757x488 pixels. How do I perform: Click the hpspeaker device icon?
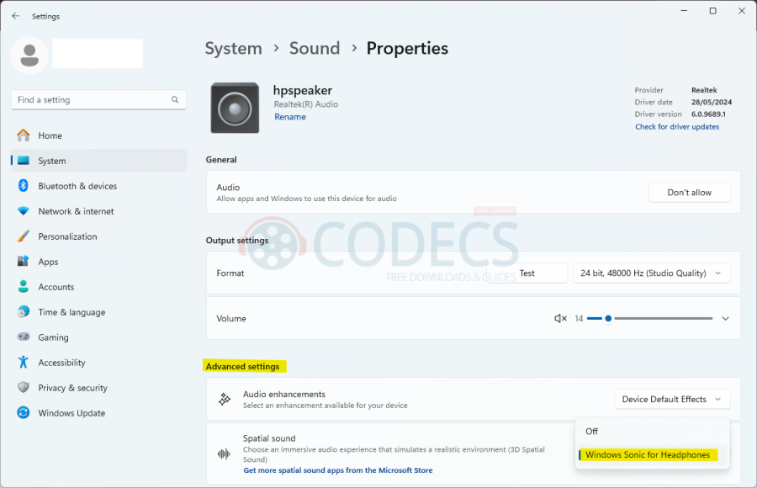(x=235, y=109)
